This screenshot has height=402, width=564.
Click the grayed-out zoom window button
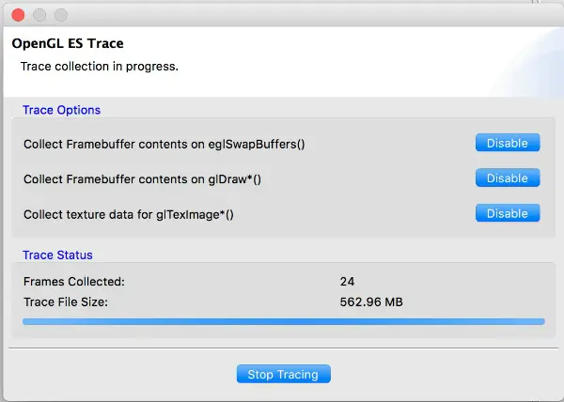coord(61,15)
